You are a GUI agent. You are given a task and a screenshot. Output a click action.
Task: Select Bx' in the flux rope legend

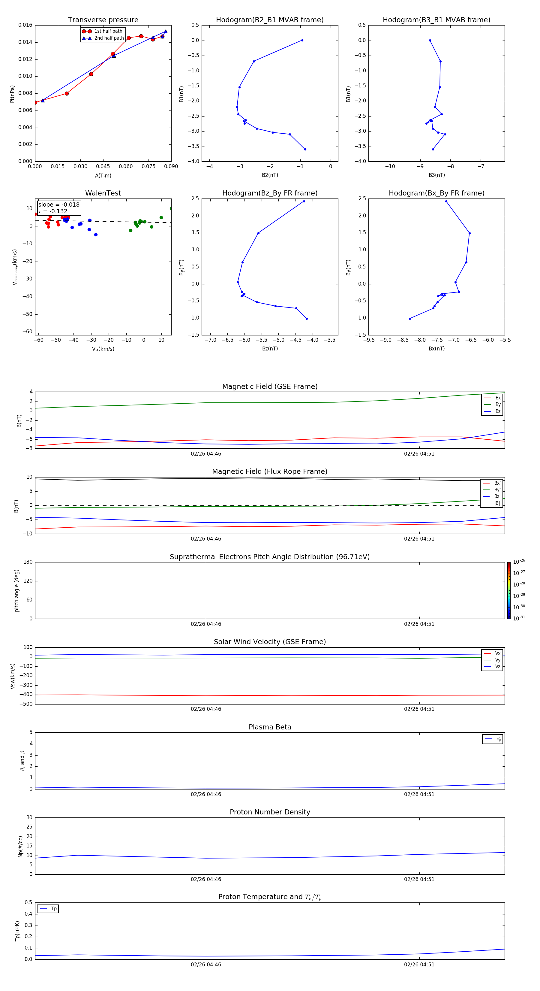[x=492, y=483]
